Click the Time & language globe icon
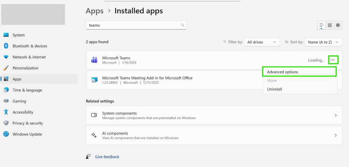The width and height of the screenshot is (349, 167). pos(6,90)
